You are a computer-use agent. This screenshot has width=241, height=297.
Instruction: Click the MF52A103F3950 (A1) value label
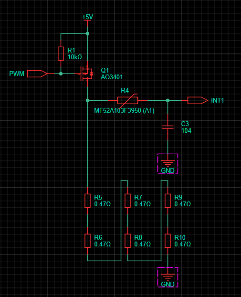tap(124, 110)
